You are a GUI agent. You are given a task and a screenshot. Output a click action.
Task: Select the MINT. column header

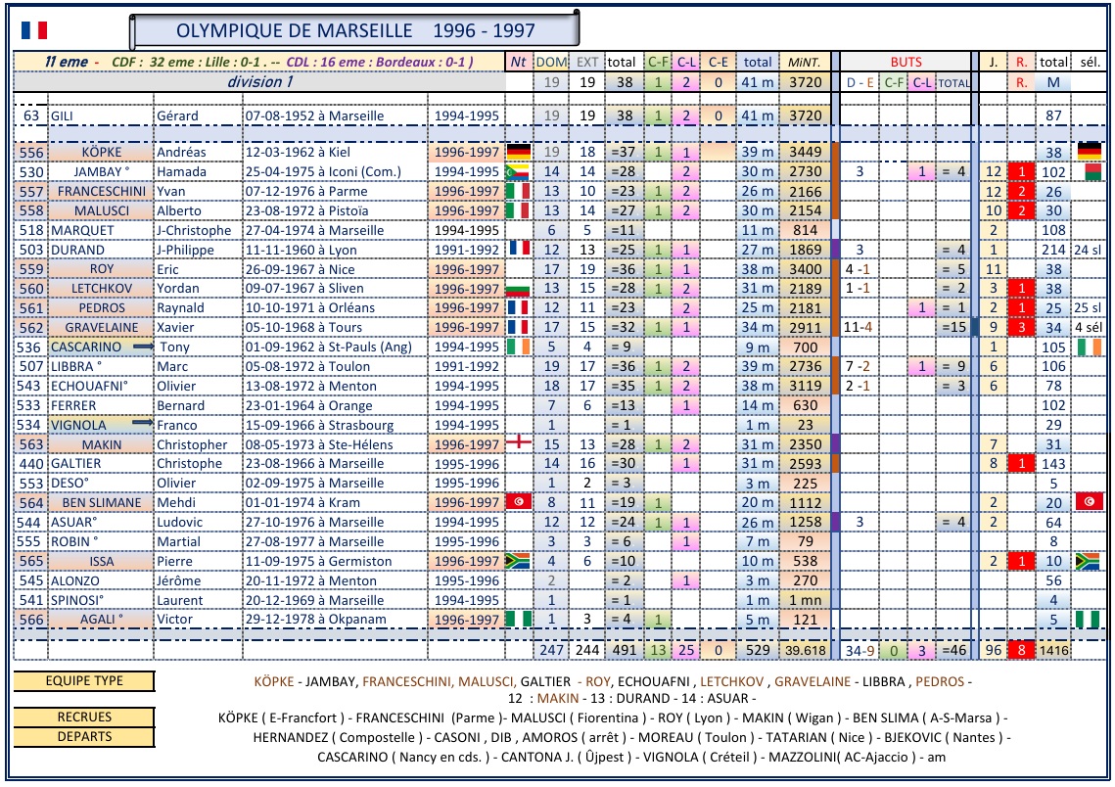tap(805, 62)
